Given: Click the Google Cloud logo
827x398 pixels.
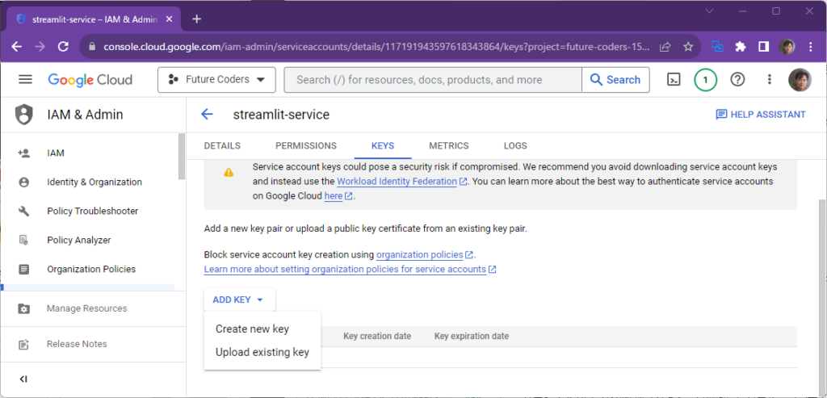Looking at the screenshot, I should tap(90, 80).
